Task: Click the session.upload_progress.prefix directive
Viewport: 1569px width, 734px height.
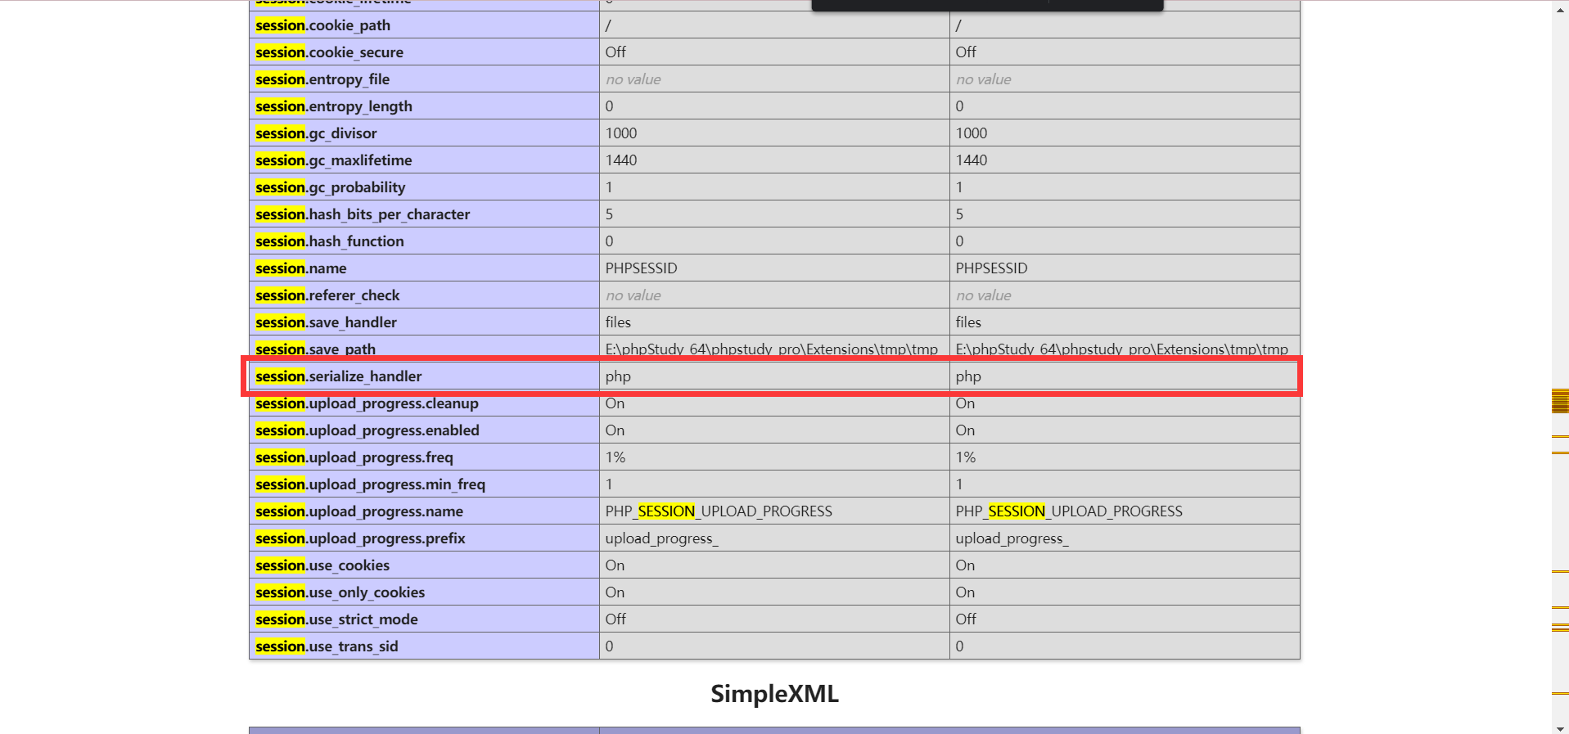Action: (360, 538)
